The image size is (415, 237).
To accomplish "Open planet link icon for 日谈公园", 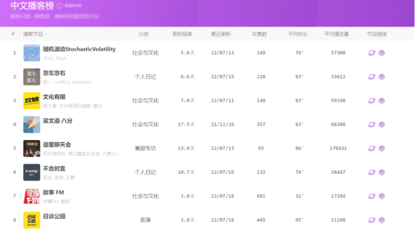I will [x=372, y=220].
